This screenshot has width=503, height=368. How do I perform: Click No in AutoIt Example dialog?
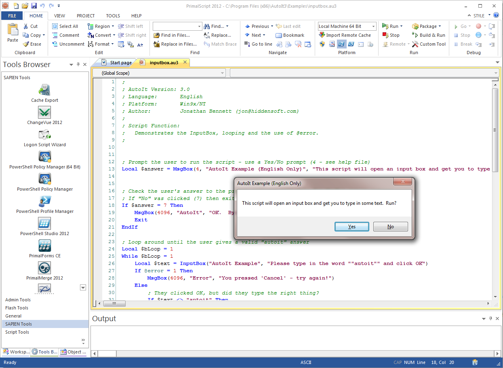(x=391, y=227)
